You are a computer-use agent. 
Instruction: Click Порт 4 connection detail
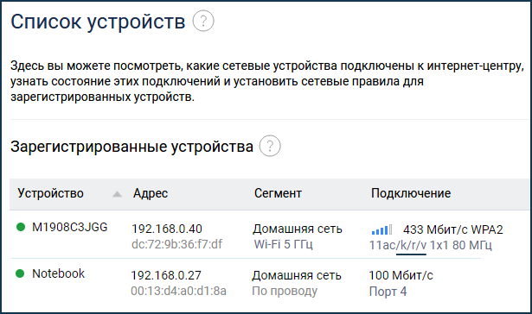click(388, 292)
